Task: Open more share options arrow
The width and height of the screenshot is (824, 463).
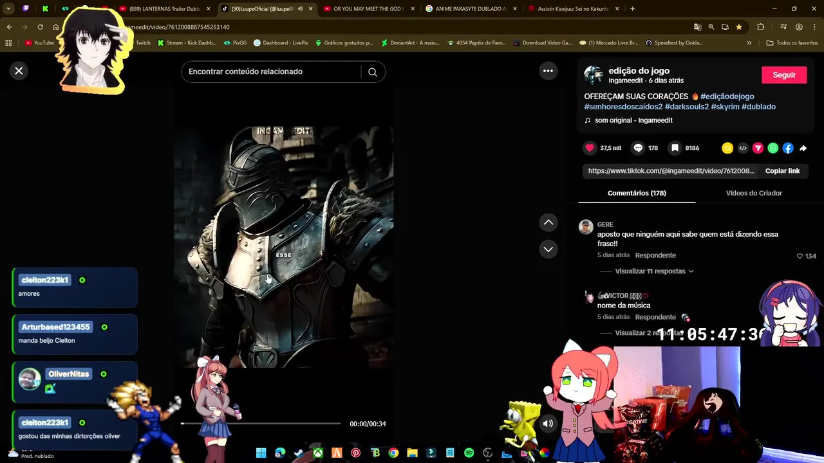Action: pos(803,148)
